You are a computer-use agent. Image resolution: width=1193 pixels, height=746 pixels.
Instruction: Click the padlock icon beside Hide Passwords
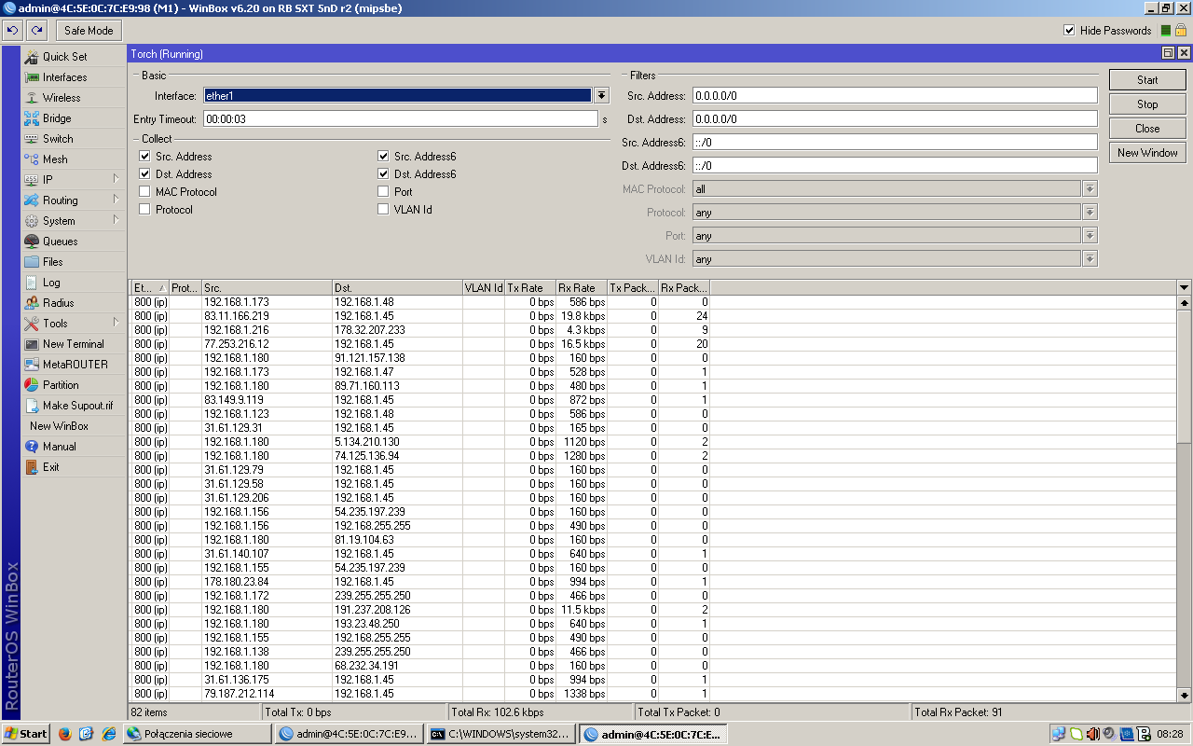tap(1180, 31)
